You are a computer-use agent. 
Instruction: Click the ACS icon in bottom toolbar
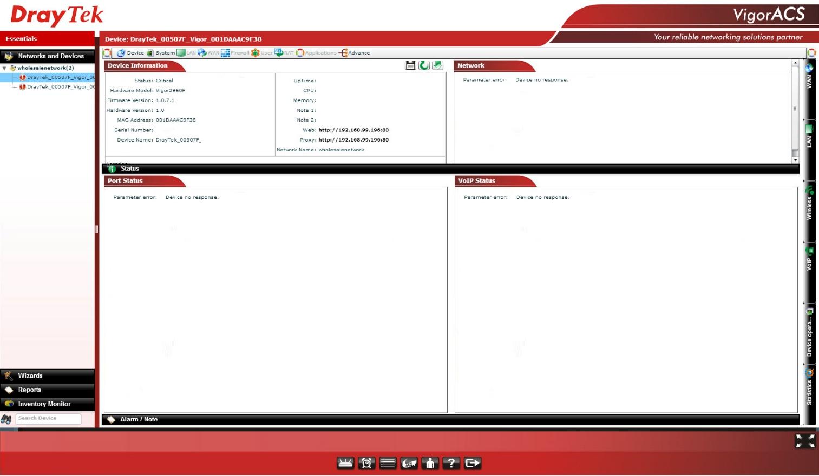pos(409,463)
